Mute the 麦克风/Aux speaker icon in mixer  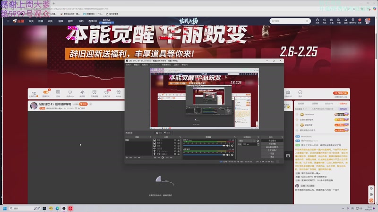[228, 146]
